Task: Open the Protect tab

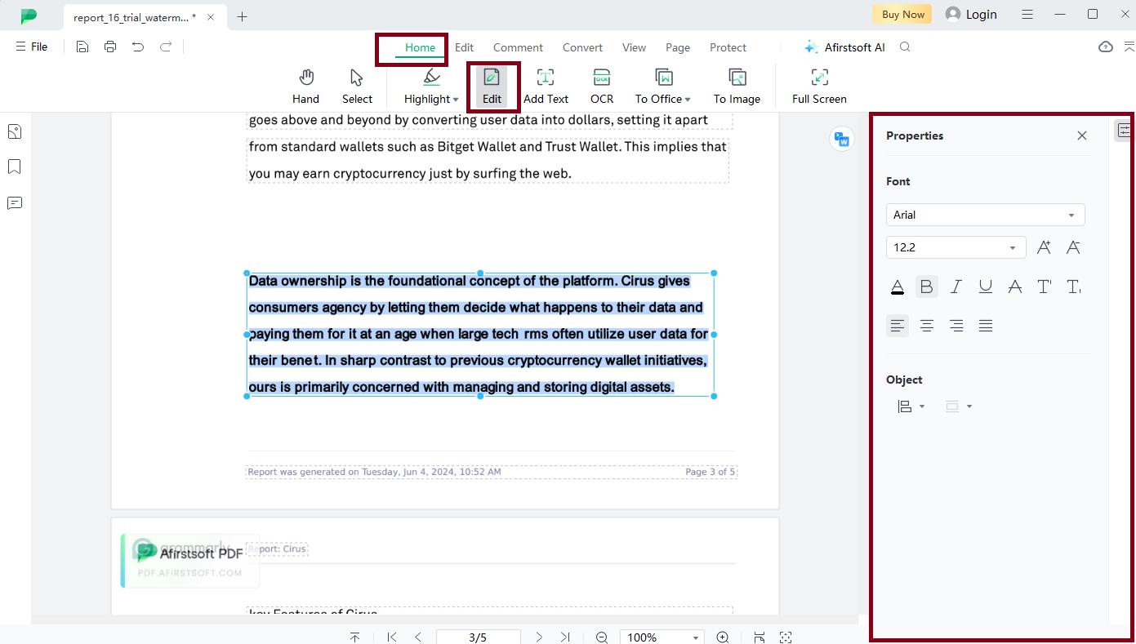Action: (728, 47)
